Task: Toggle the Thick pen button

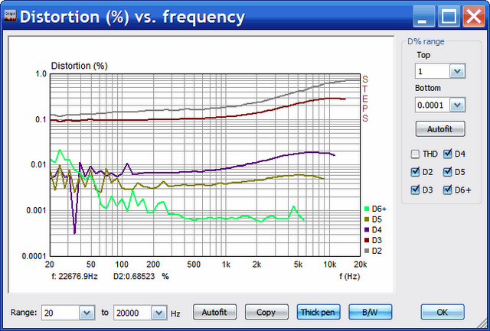Action: click(318, 312)
